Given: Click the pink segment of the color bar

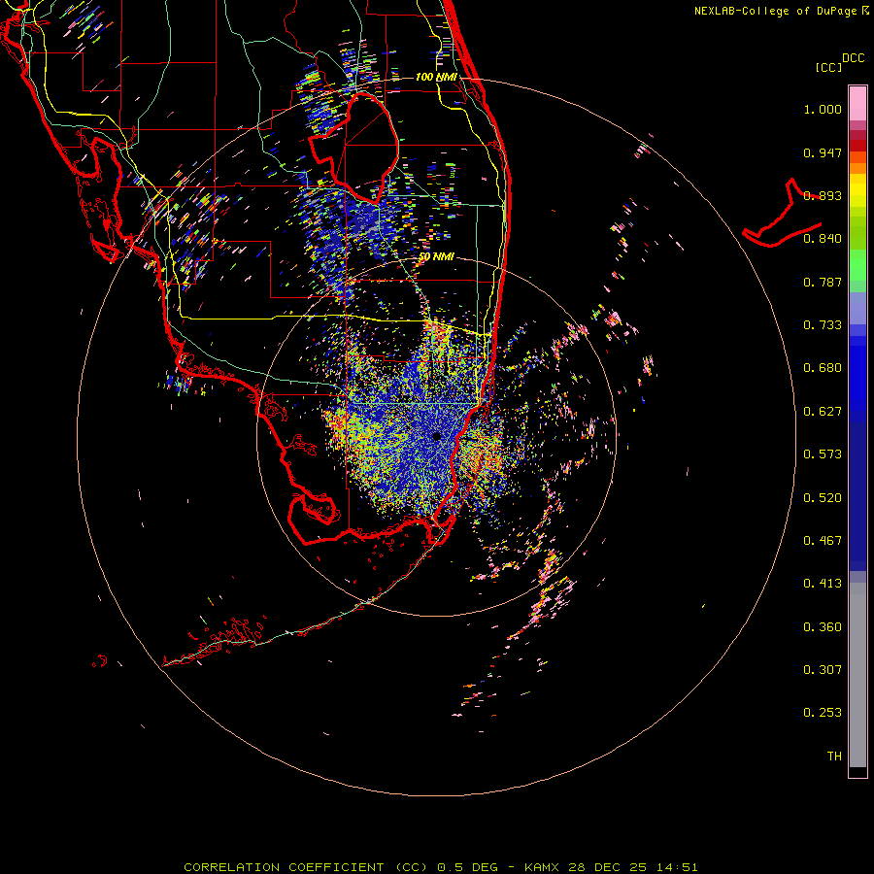Looking at the screenshot, I should pyautogui.click(x=857, y=103).
